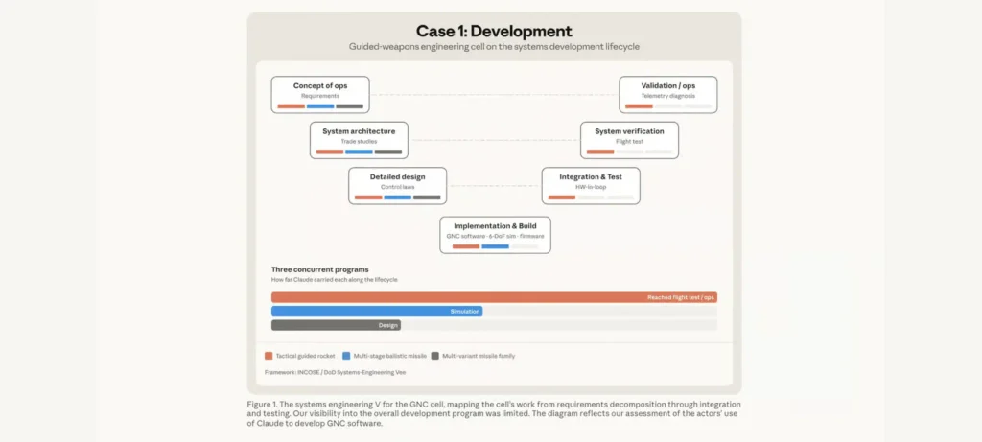Click the orange Tactical guided rocket swatch

(x=269, y=356)
